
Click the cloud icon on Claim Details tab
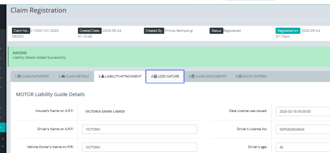[63, 76]
